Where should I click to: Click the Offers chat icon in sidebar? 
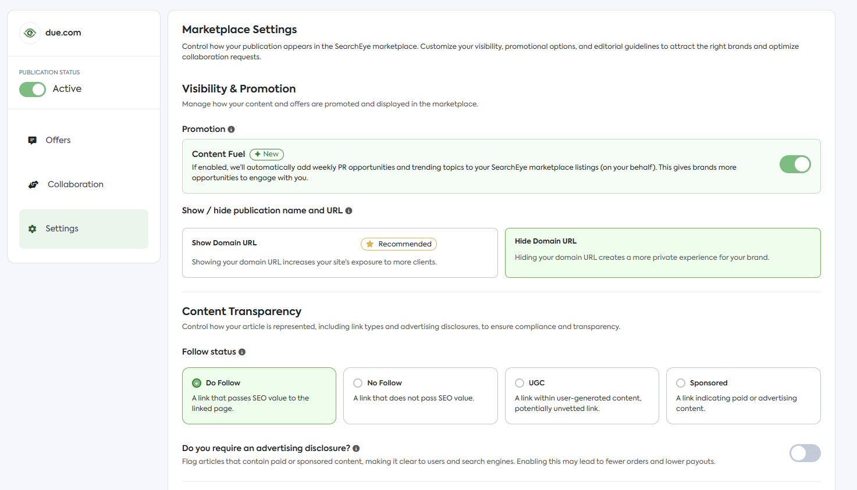tap(33, 140)
